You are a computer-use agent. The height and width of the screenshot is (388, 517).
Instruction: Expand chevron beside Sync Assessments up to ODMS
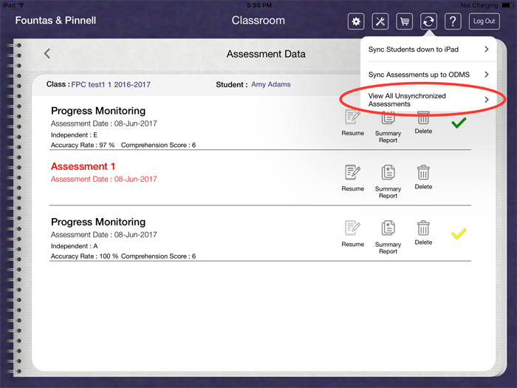point(486,75)
